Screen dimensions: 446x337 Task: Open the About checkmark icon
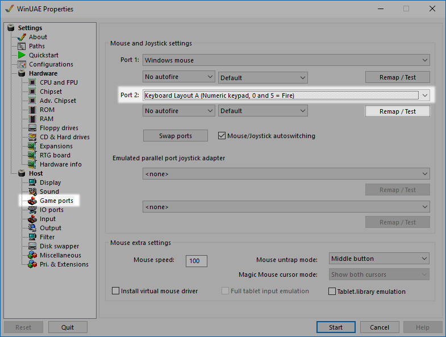tap(22, 37)
